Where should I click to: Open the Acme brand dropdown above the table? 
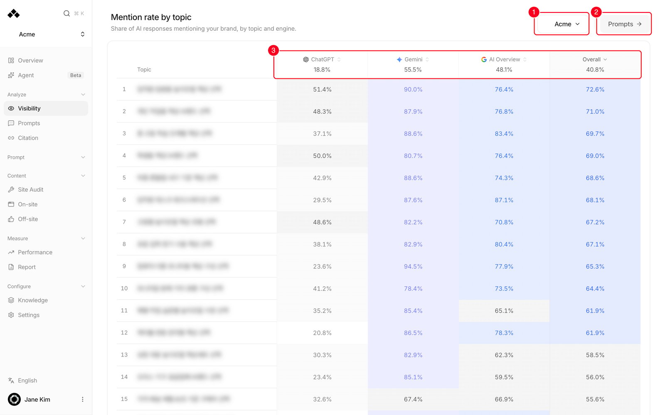click(562, 24)
